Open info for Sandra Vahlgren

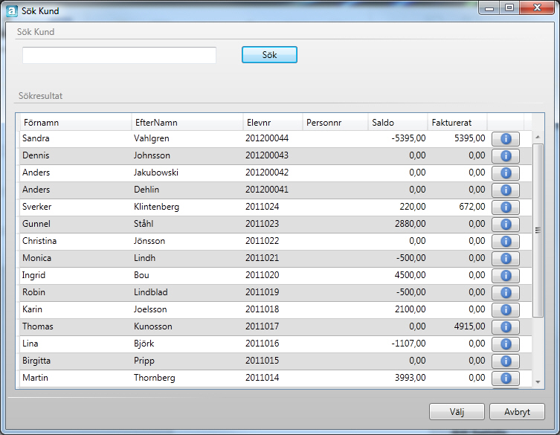[506, 138]
